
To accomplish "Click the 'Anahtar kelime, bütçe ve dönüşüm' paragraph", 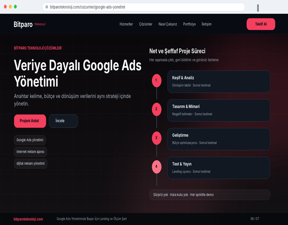I will click(73, 100).
